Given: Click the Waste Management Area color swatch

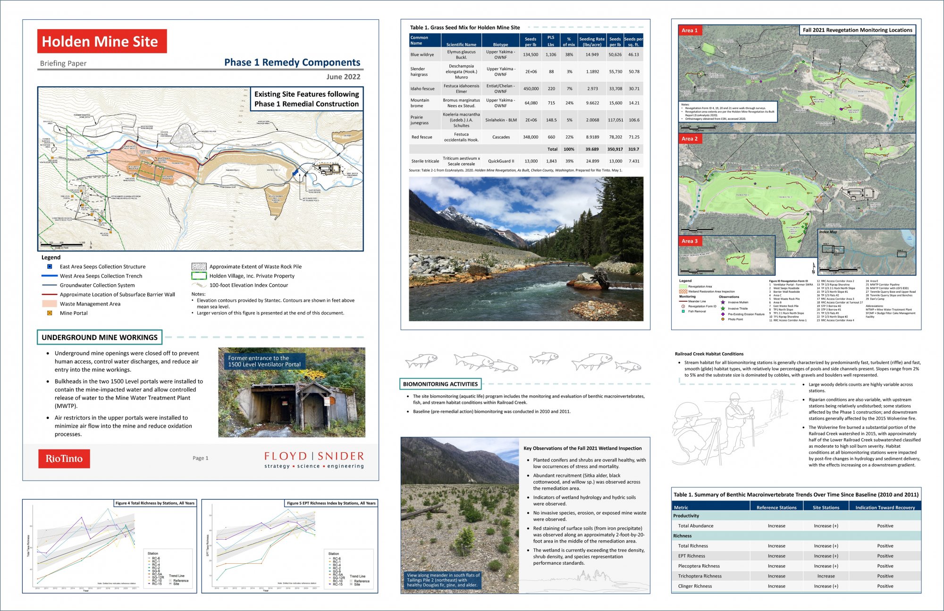Looking at the screenshot, I should [49, 304].
